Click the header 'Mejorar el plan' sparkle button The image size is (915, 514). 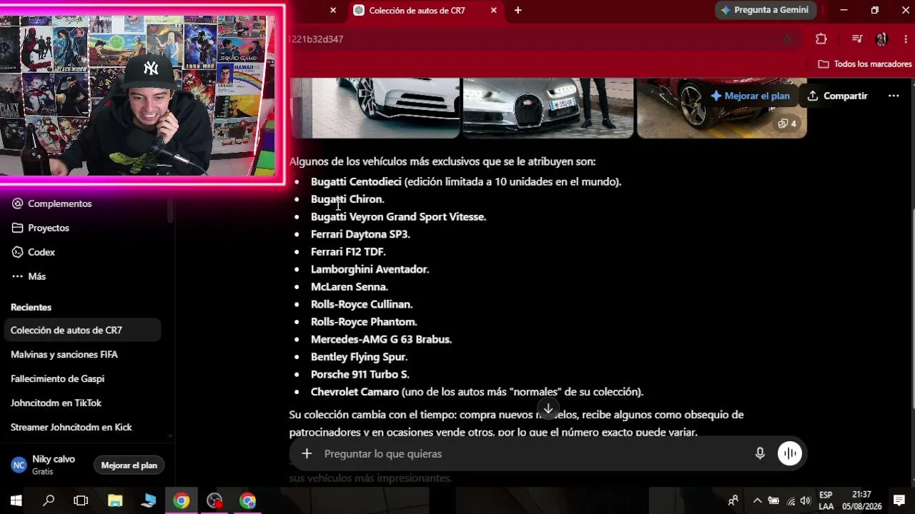click(751, 96)
